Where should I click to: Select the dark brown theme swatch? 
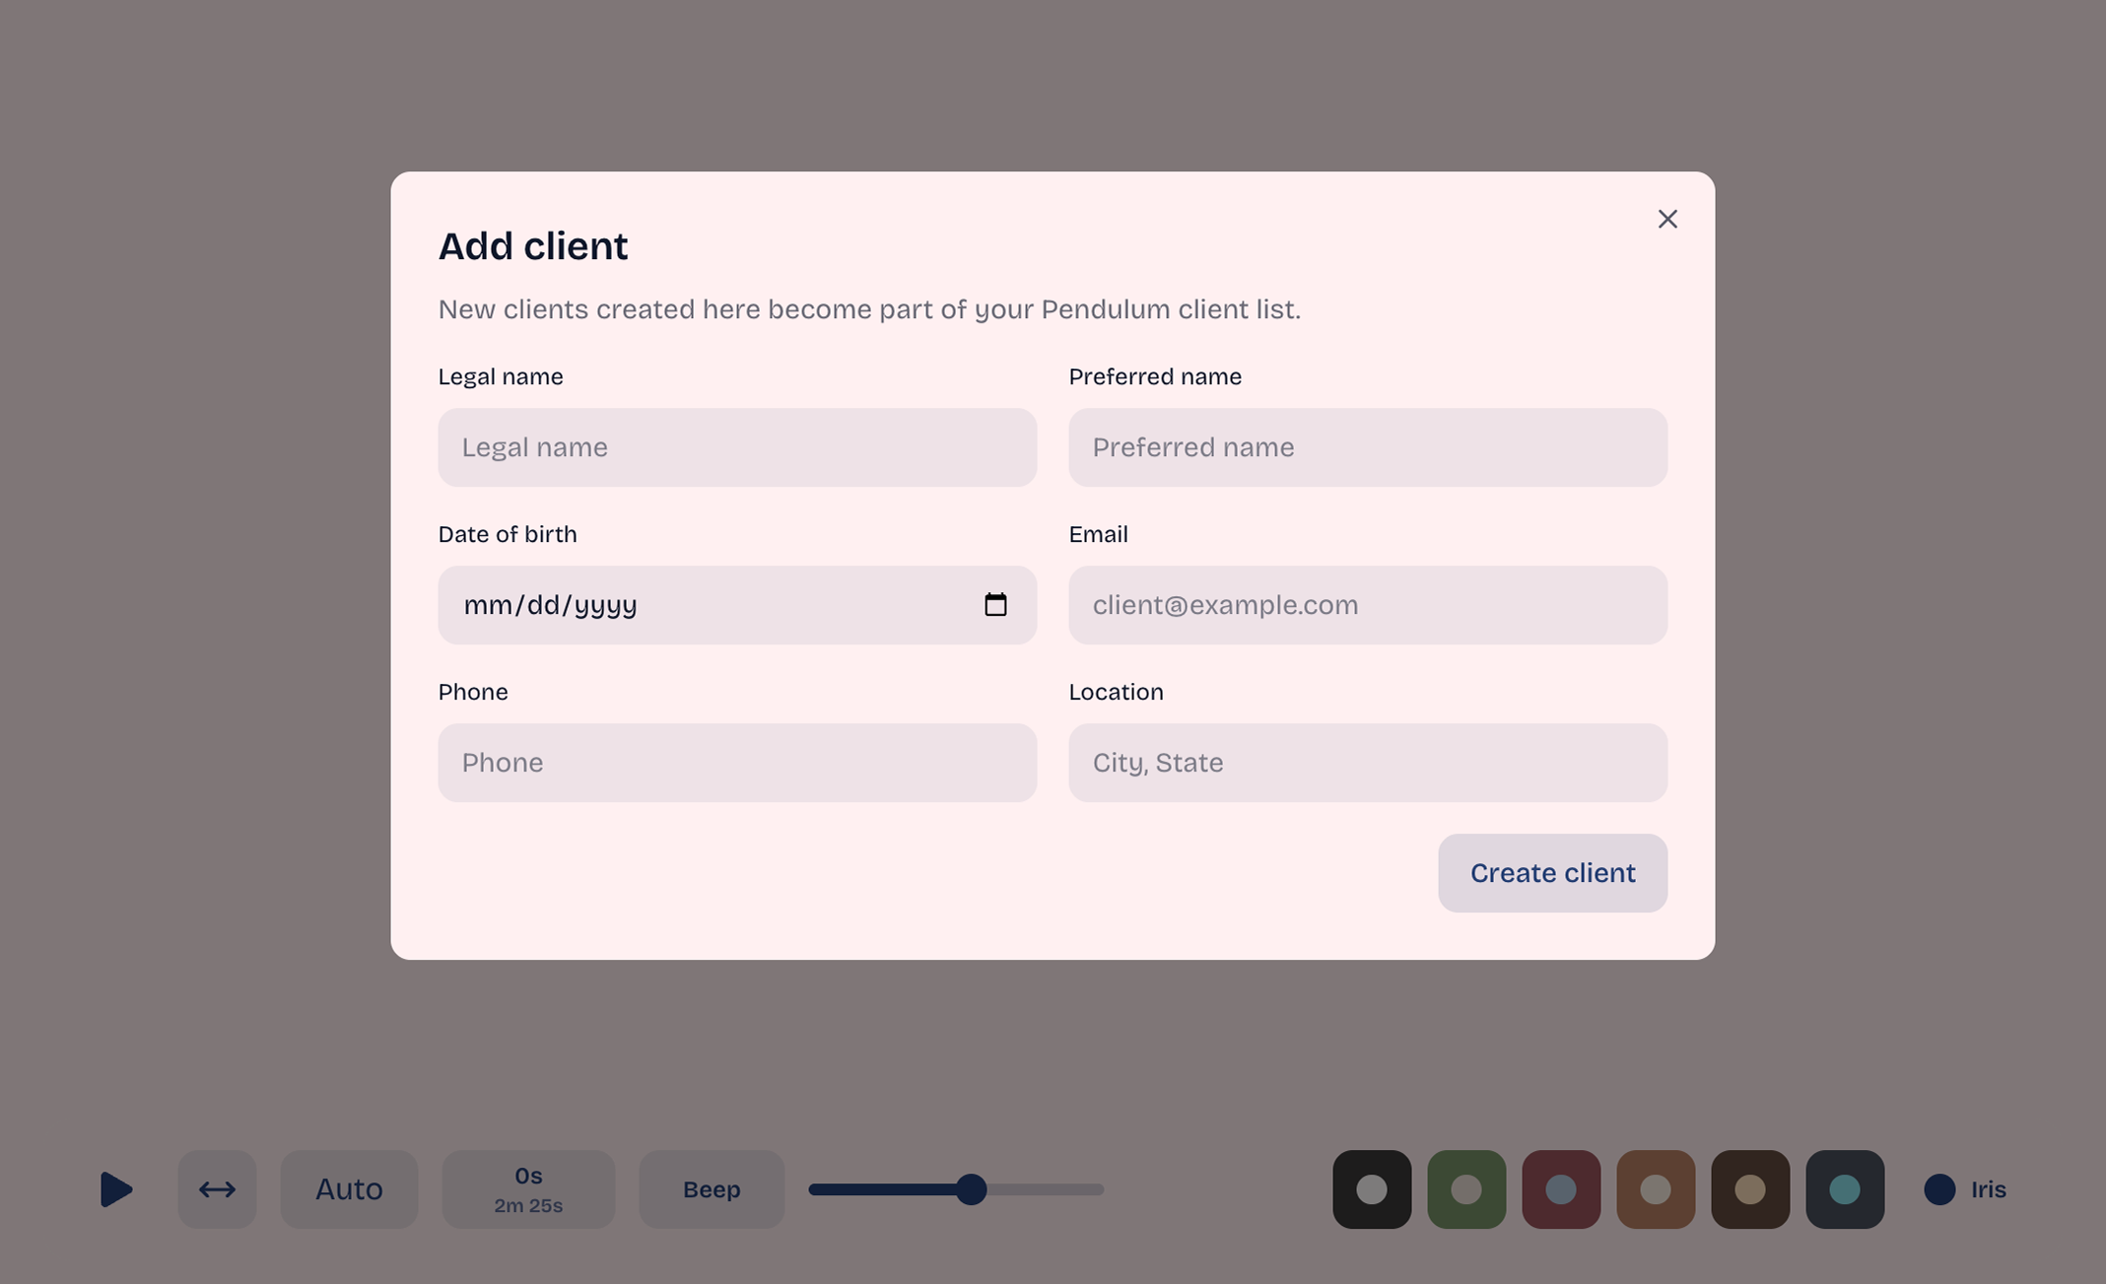pos(1749,1189)
